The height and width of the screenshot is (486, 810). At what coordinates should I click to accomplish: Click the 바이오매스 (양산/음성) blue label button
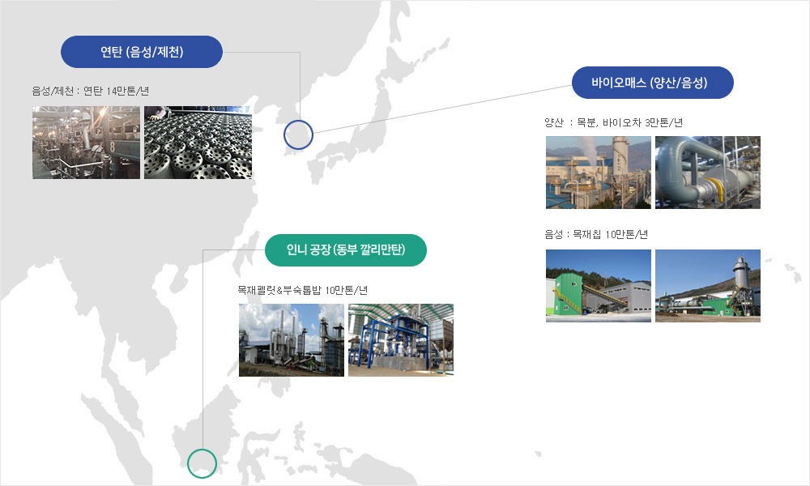tap(652, 83)
